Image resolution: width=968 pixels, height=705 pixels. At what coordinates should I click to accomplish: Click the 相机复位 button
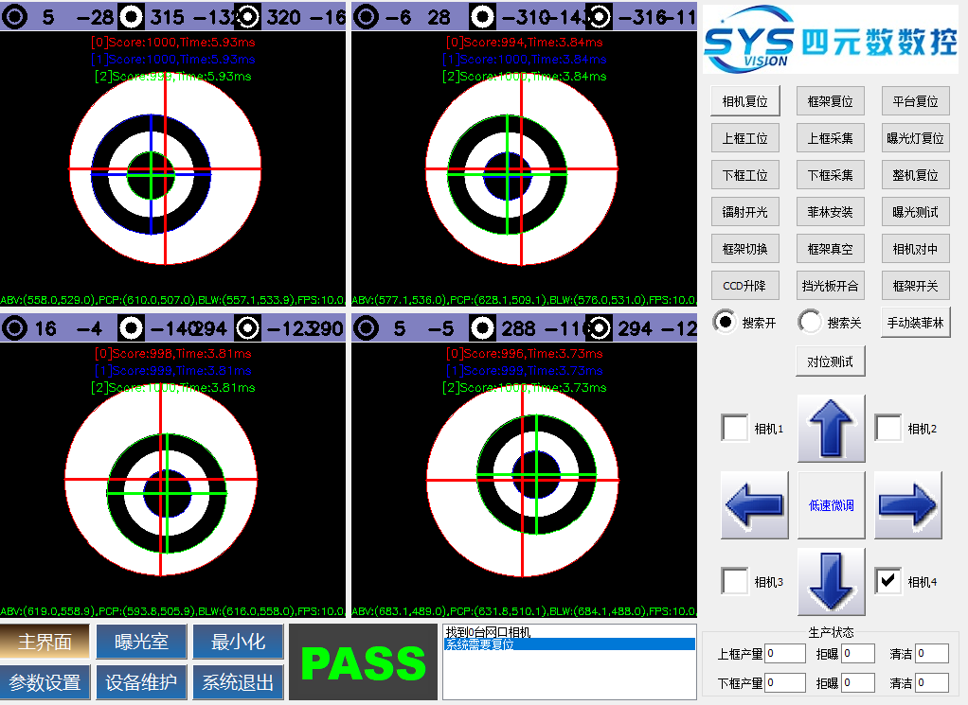pyautogui.click(x=744, y=101)
